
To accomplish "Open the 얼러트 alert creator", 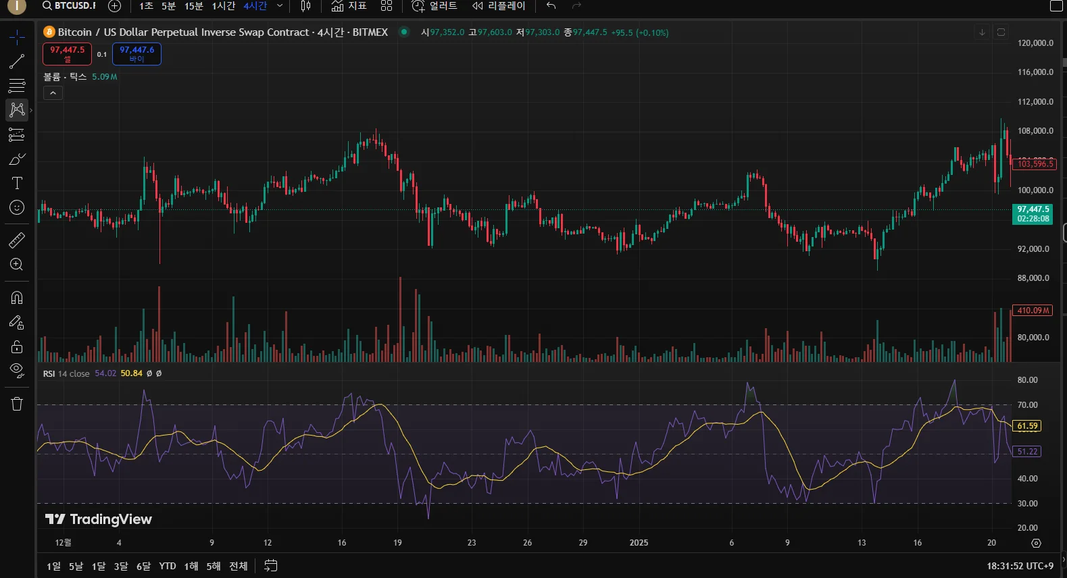I will click(x=435, y=6).
